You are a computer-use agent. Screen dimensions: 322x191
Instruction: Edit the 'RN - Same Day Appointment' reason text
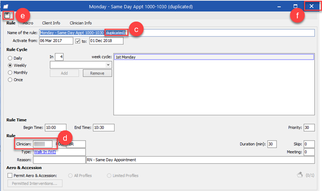(x=200, y=160)
